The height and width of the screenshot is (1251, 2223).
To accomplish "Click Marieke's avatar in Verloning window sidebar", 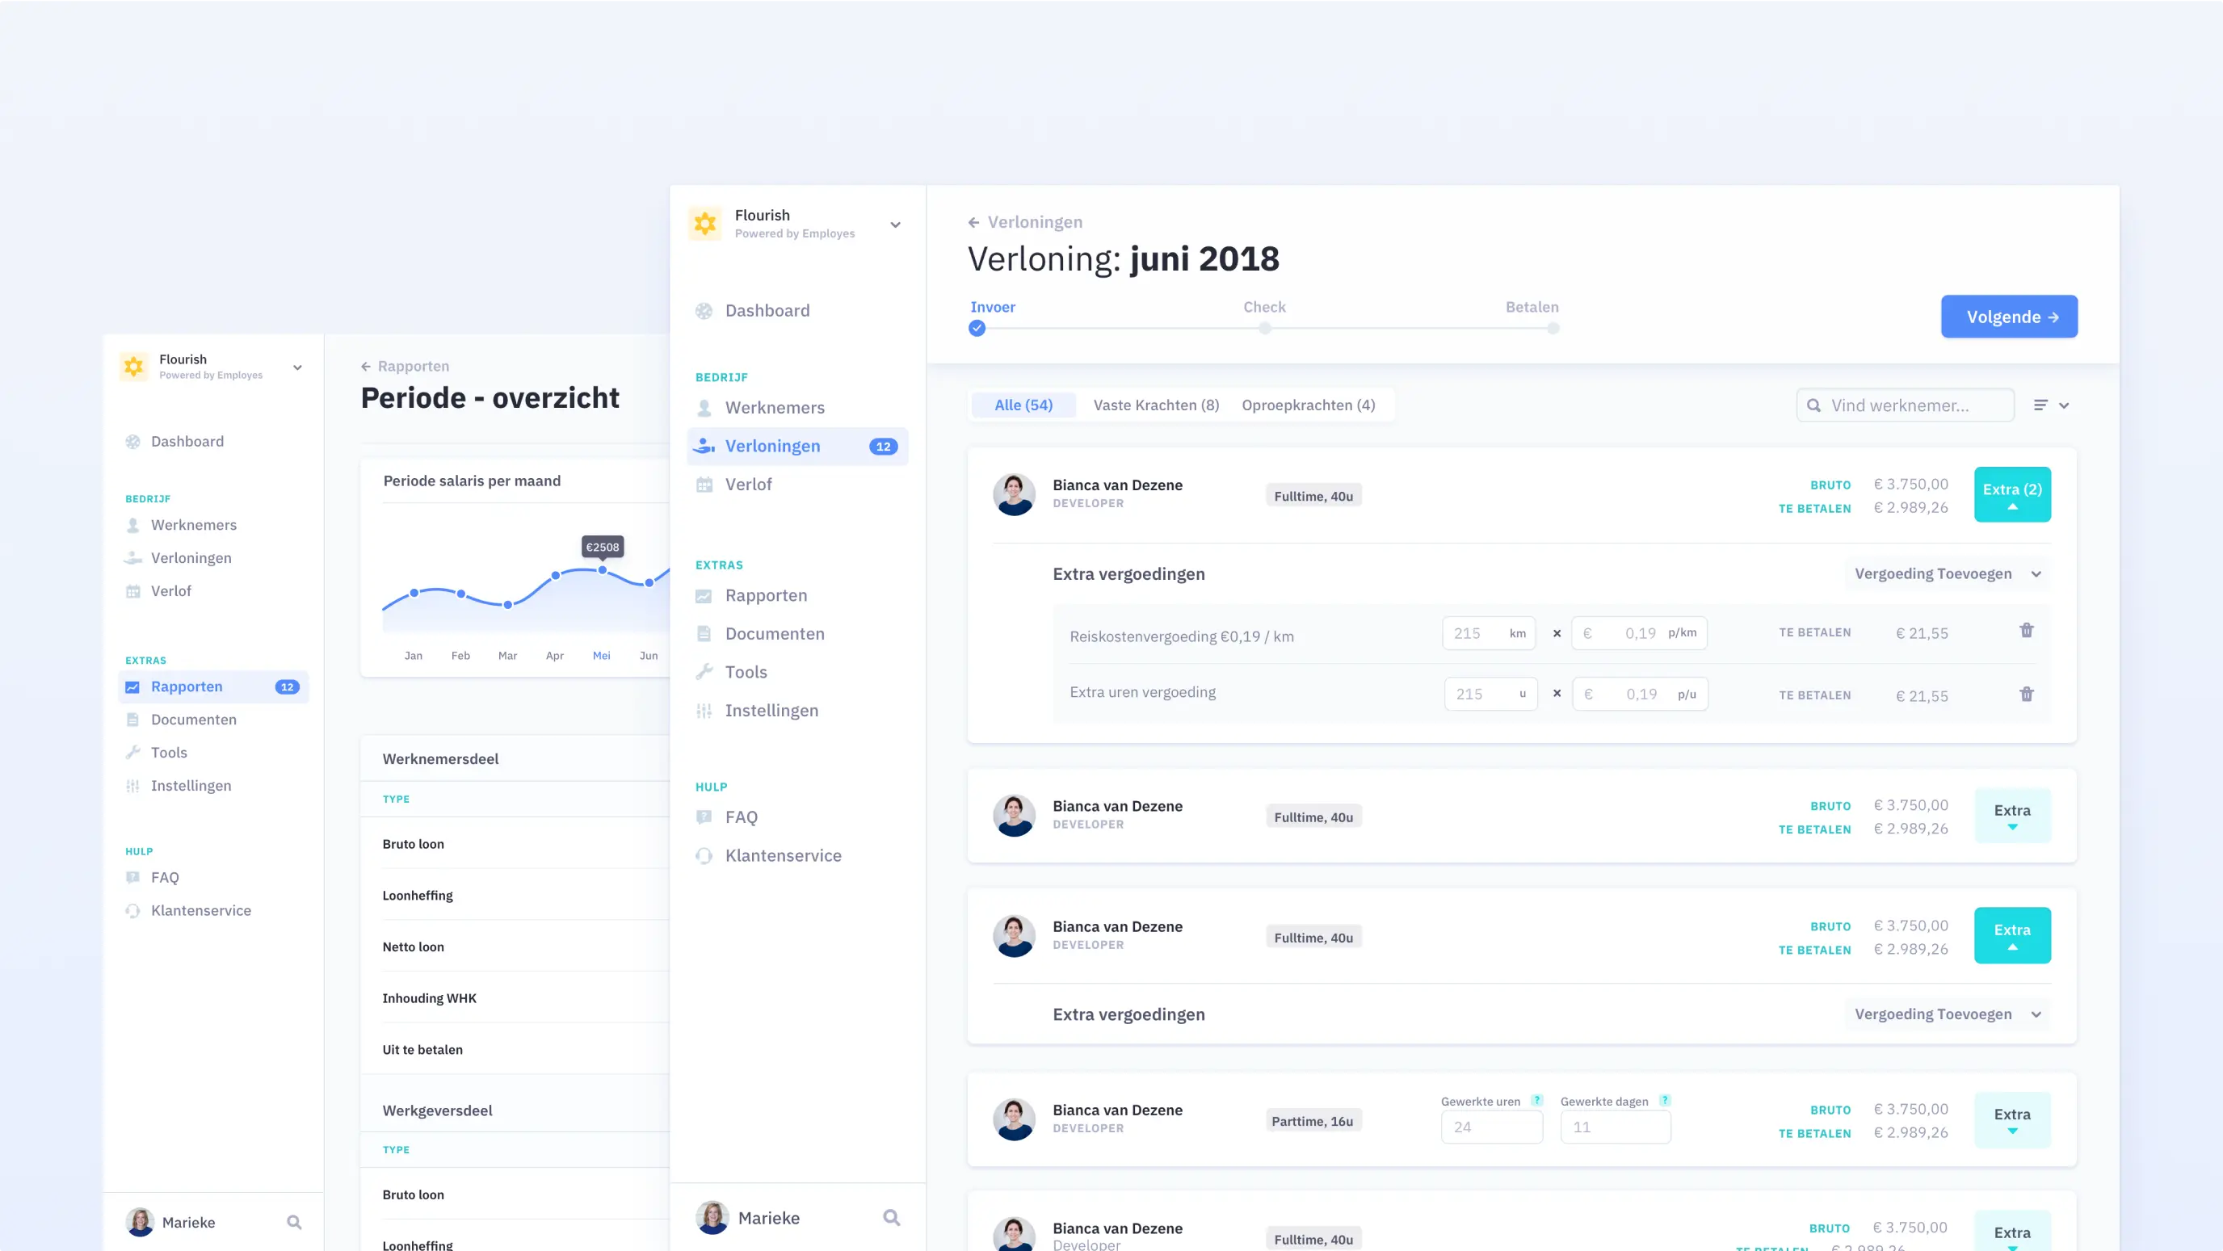I will pyautogui.click(x=712, y=1217).
